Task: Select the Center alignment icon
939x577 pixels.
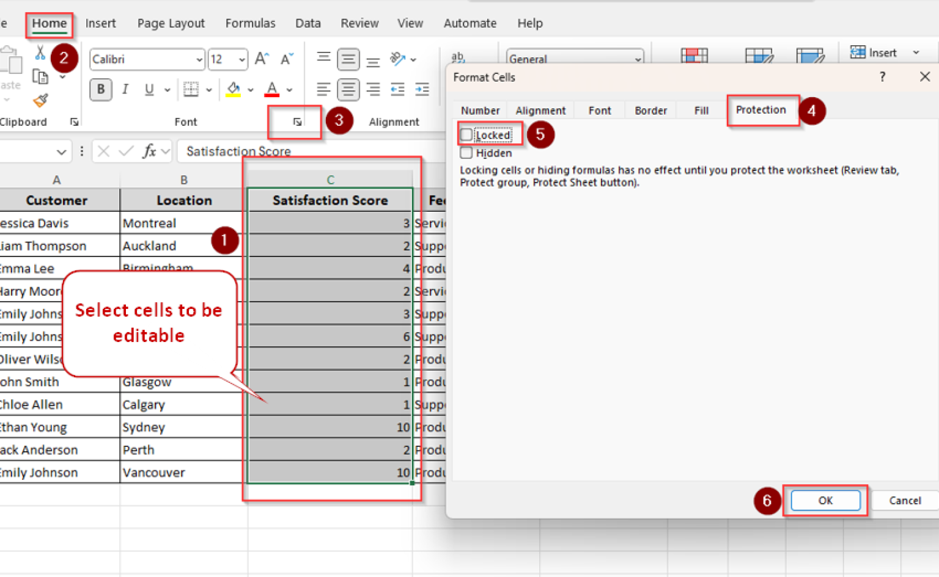Action: coord(348,90)
